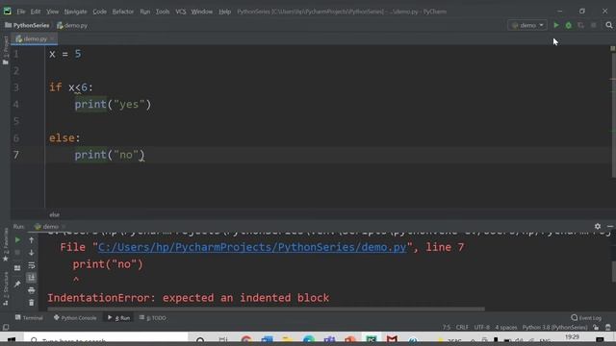Click the else breadcrumb below the editor
Viewport: 616px width, 346px height.
pos(55,214)
